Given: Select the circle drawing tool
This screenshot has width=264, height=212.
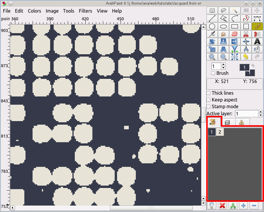Looking at the screenshot, I should click(212, 26).
